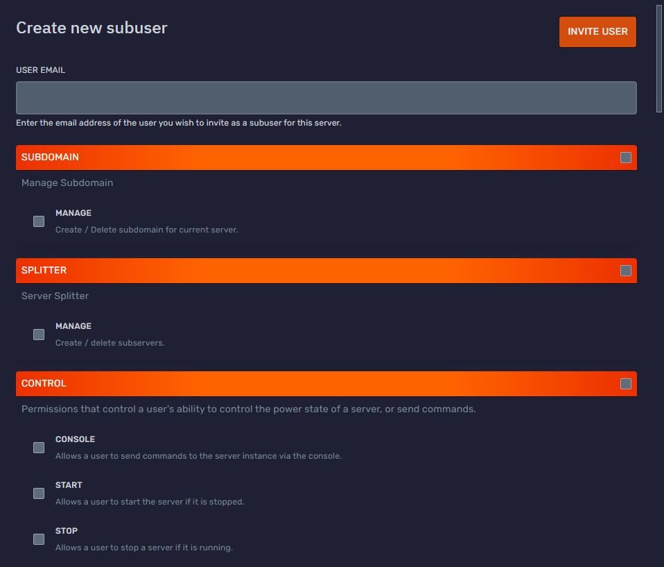664x567 pixels.
Task: Enable the Manage checkbox under Subdomain
Action: [x=39, y=221]
